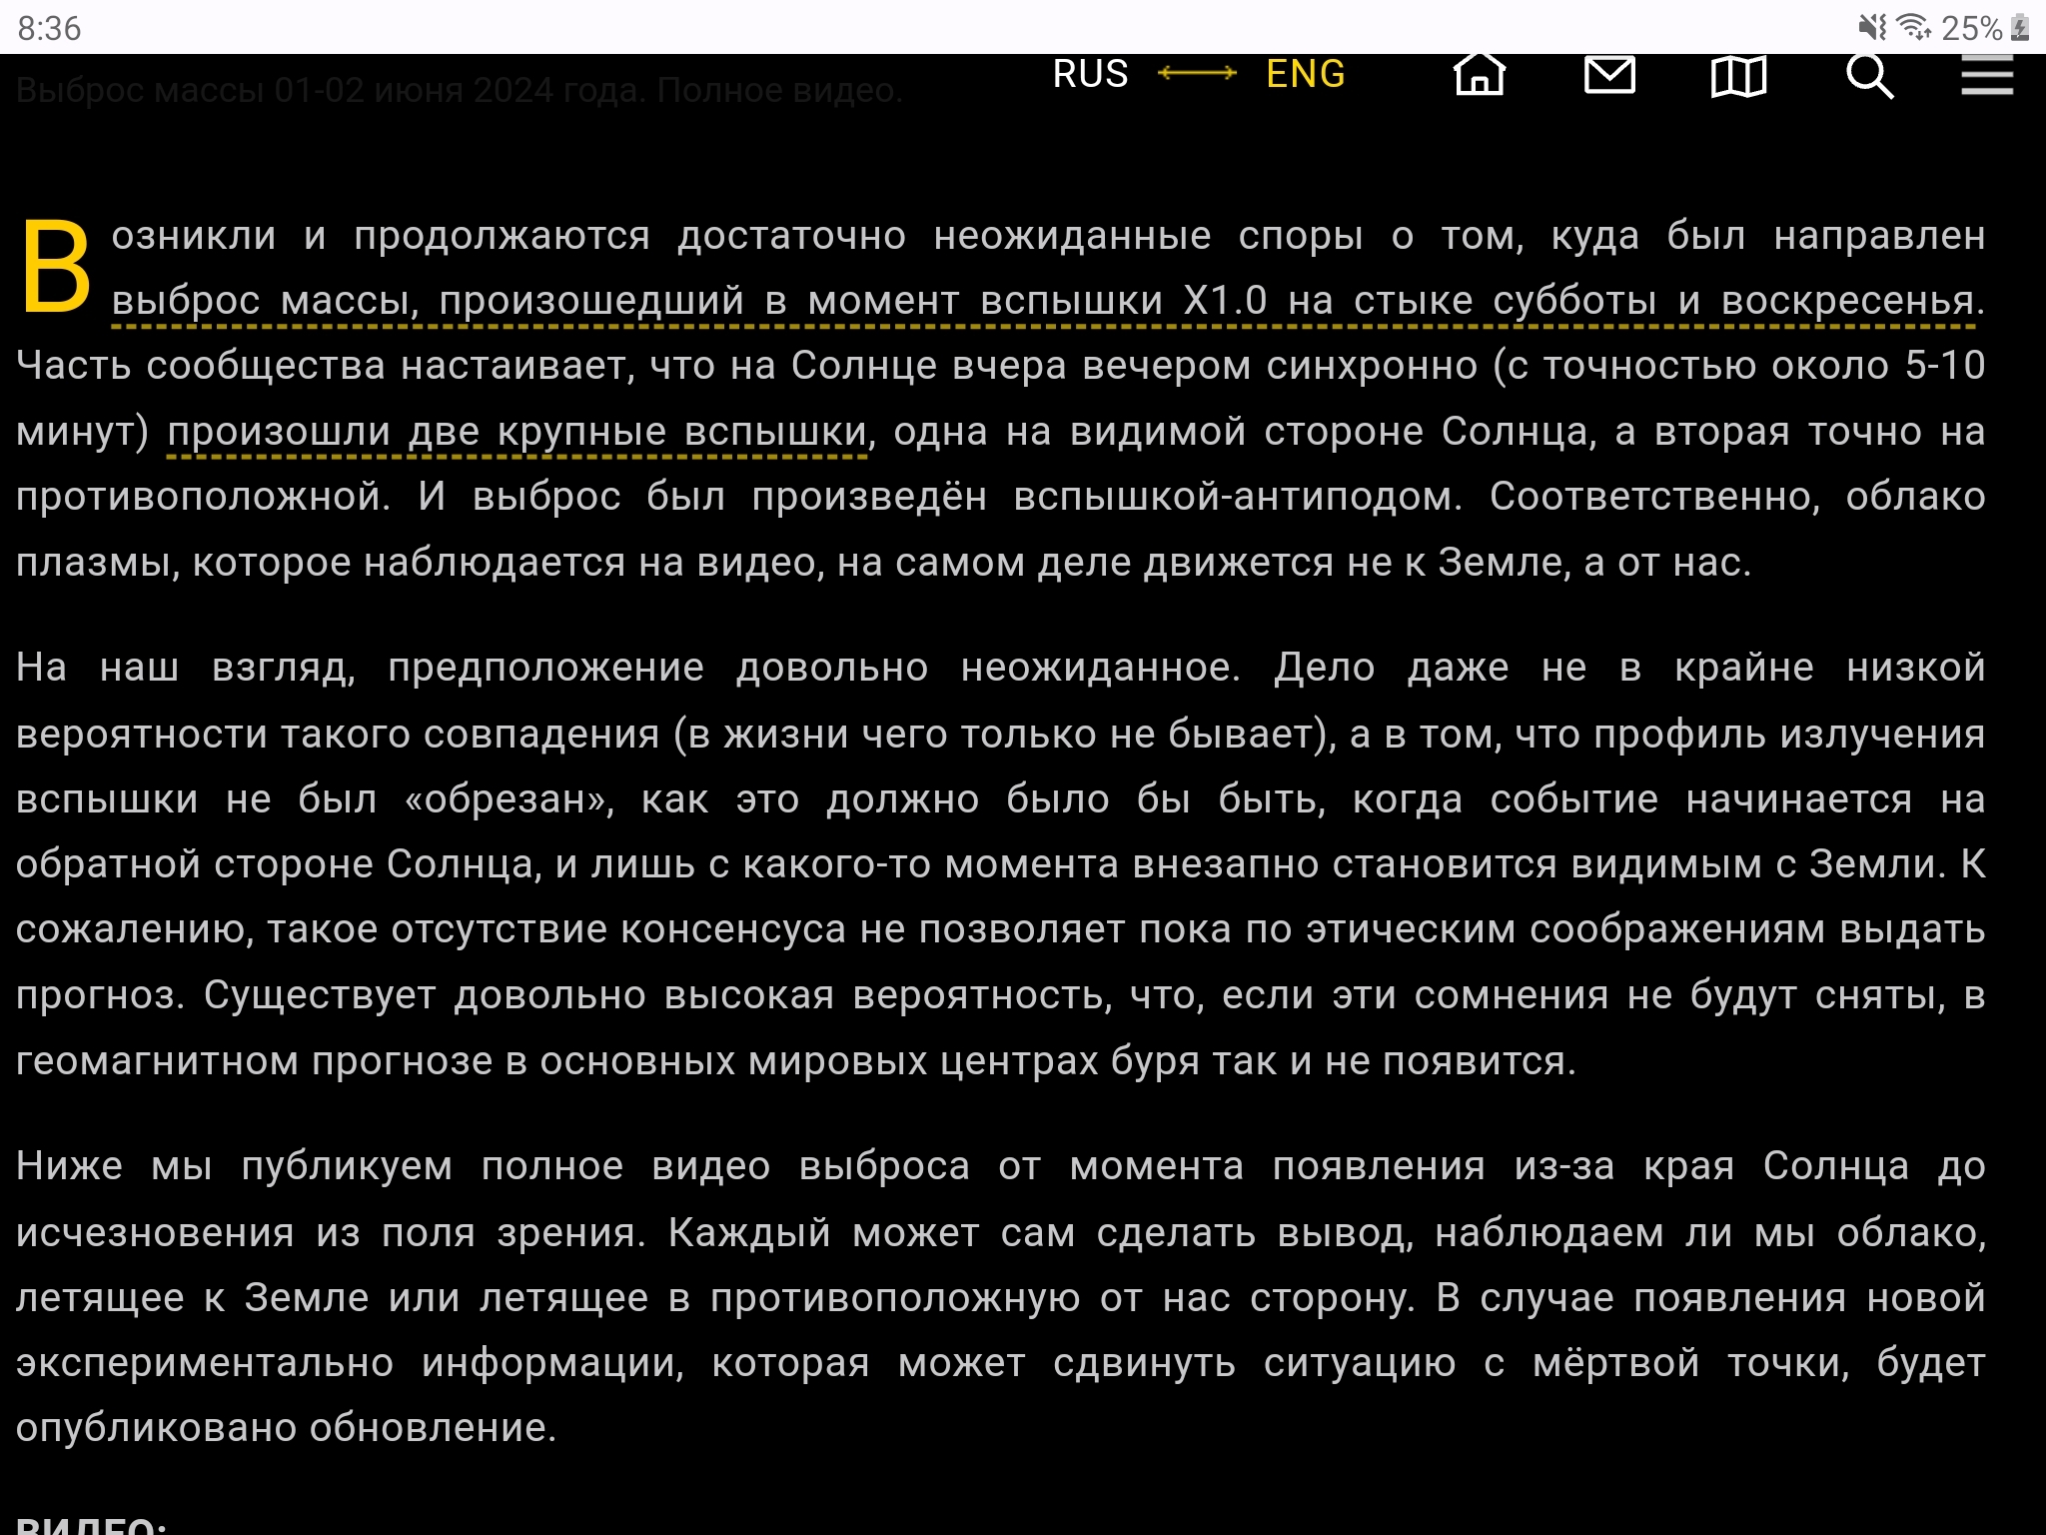Click the clock showing 8:36
This screenshot has height=1535, width=2046.
click(x=50, y=28)
